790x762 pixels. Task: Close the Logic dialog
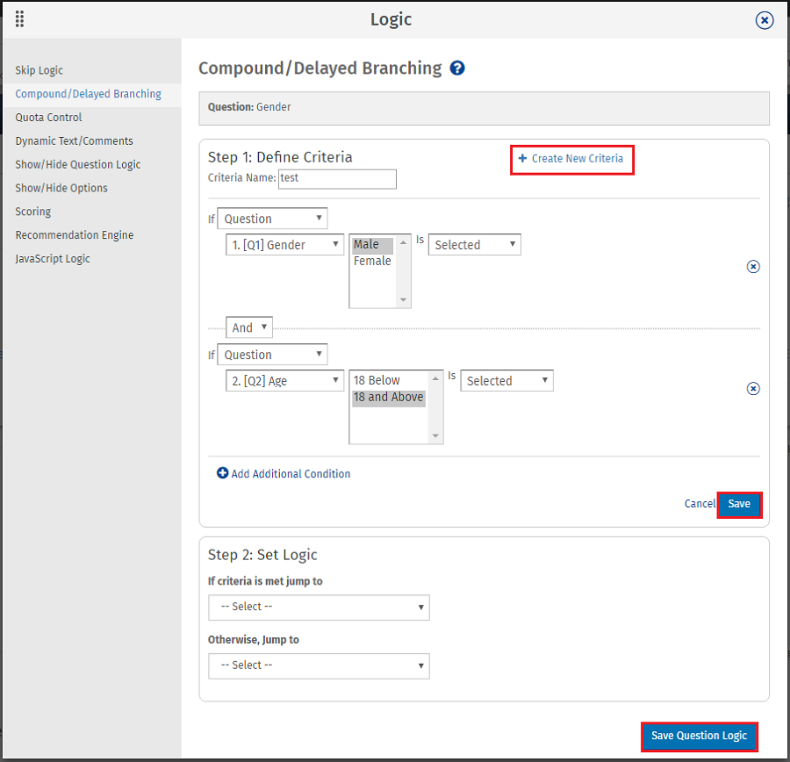764,20
